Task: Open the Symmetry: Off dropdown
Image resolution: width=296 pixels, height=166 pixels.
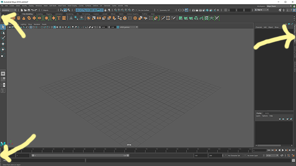Action: [x=166, y=10]
